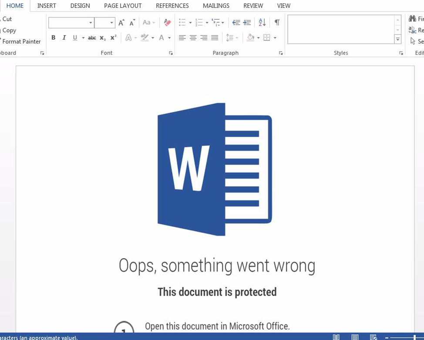
Task: Apply borders to the paragraph
Action: click(266, 37)
